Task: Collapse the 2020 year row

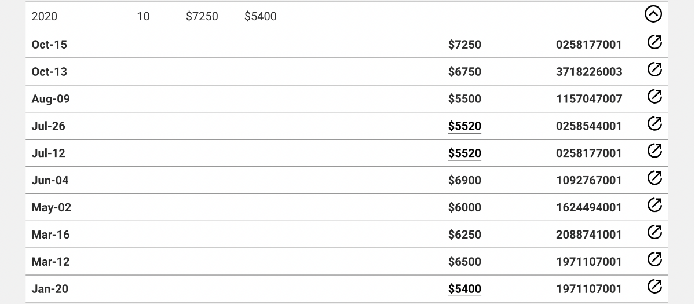Action: click(653, 14)
